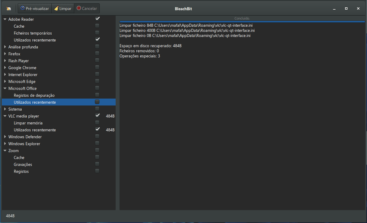Select the Registos row under Zoom
This screenshot has height=223, width=367.
point(21,171)
